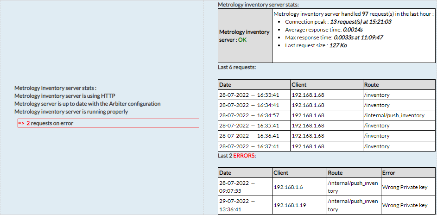Screen dimensions: 437x215
Task: Click the red '2 requests on error' box
Action: coord(108,123)
